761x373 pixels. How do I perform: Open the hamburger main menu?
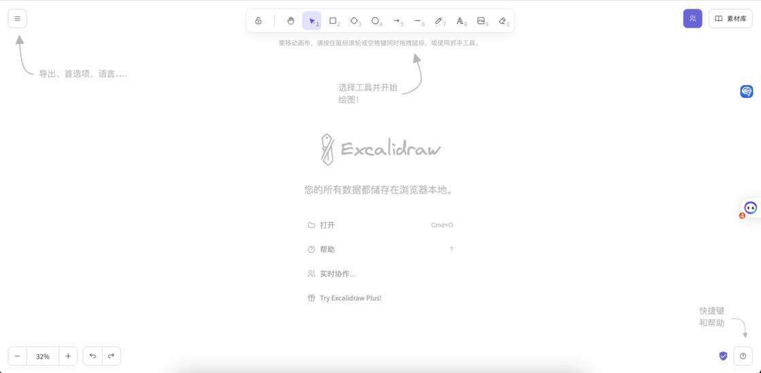click(x=18, y=18)
